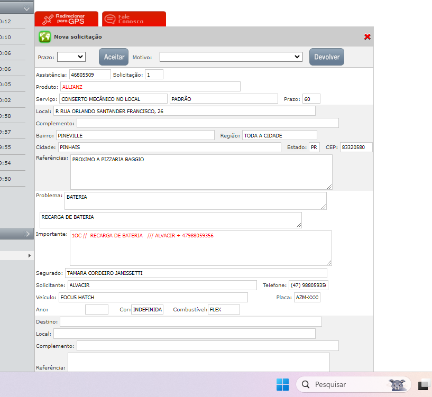Click the Combustível field FLEX
The image size is (432, 397).
[224, 309]
